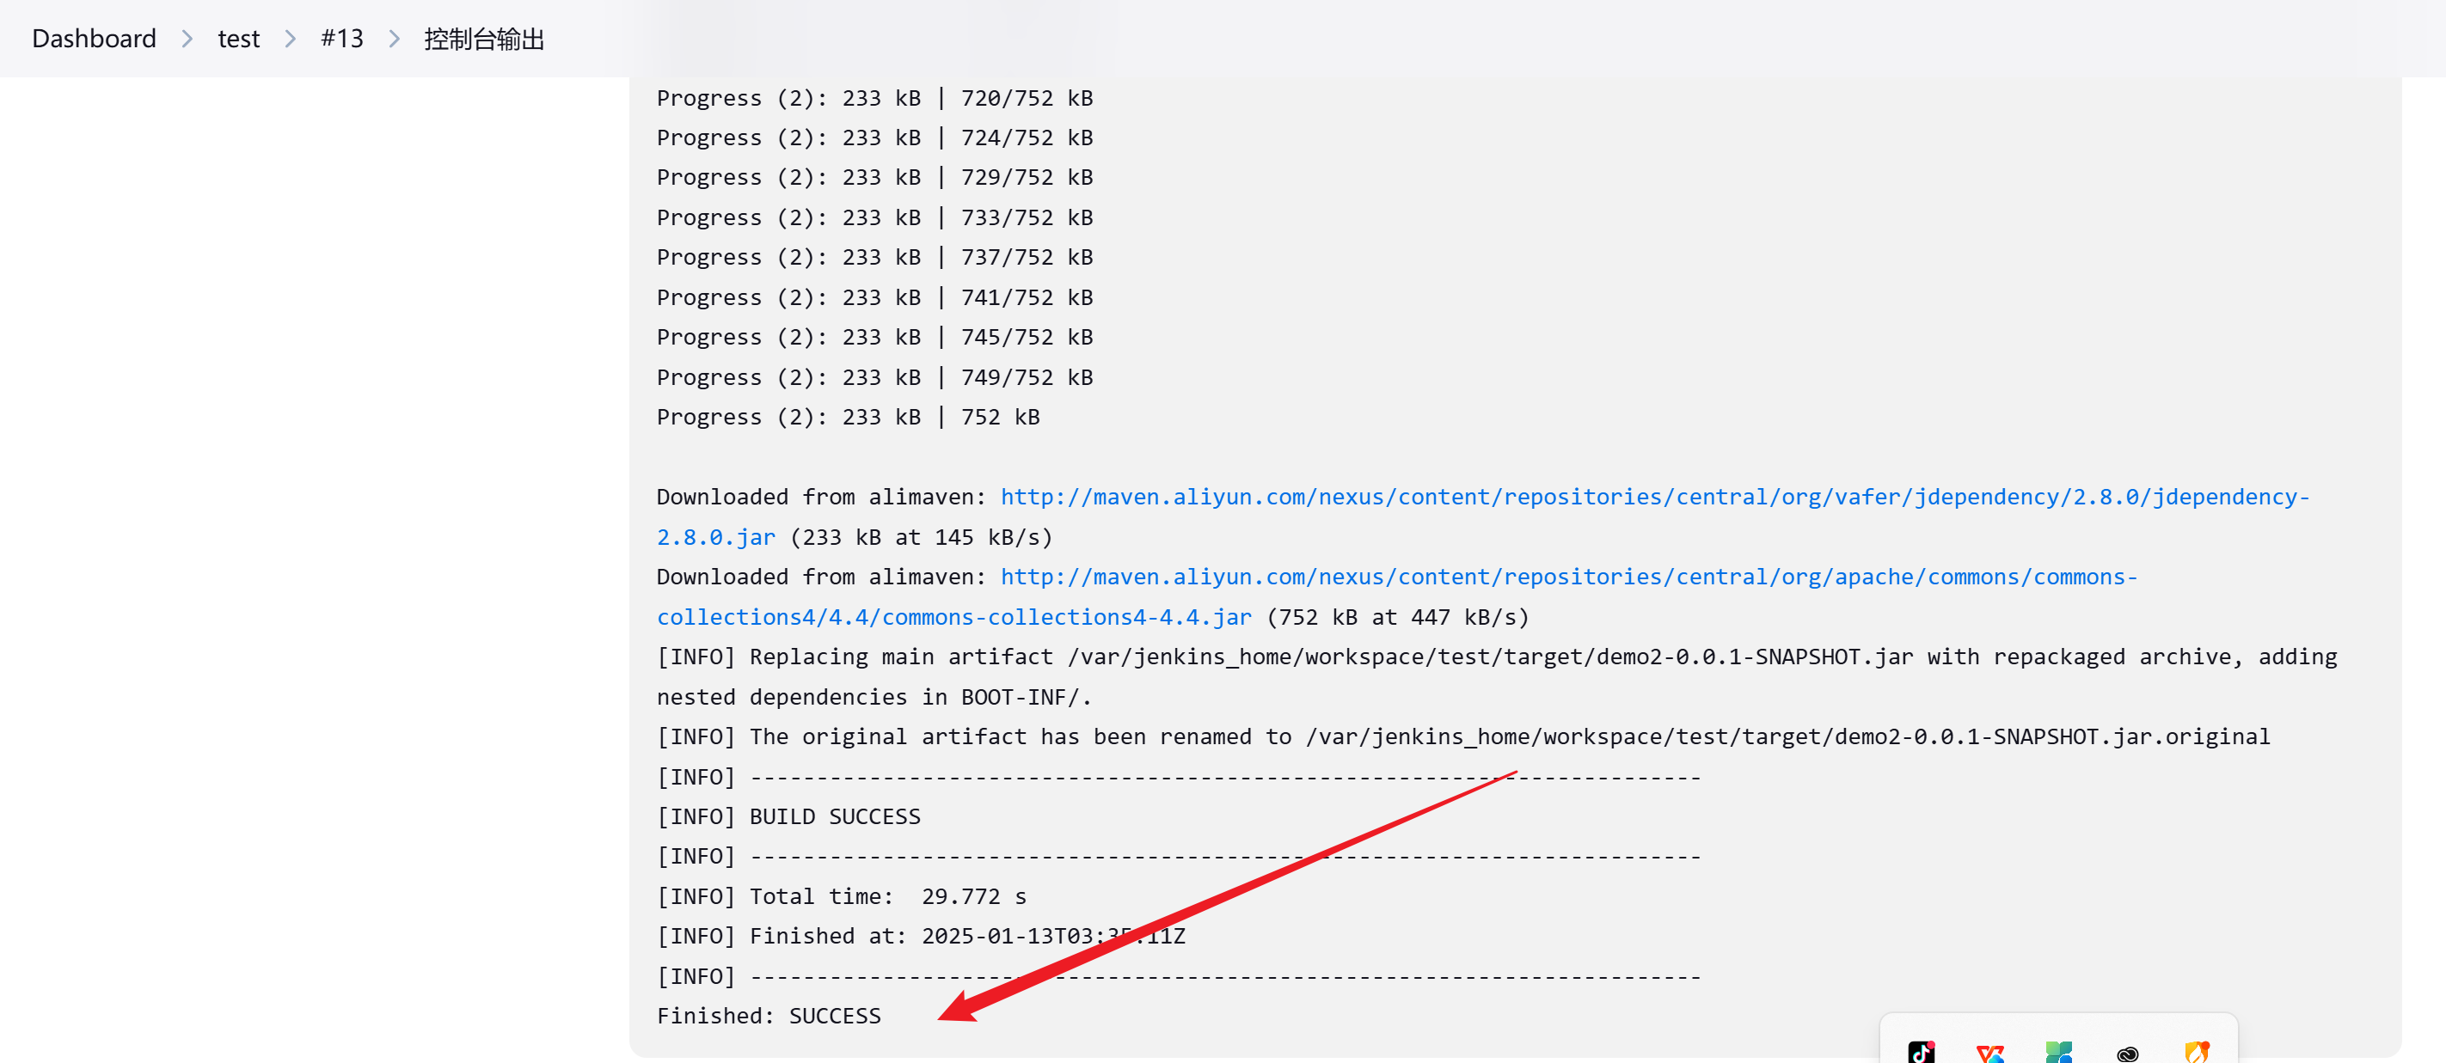Open the jdependency 2.8.0 download URL
The image size is (2446, 1063).
[1655, 498]
